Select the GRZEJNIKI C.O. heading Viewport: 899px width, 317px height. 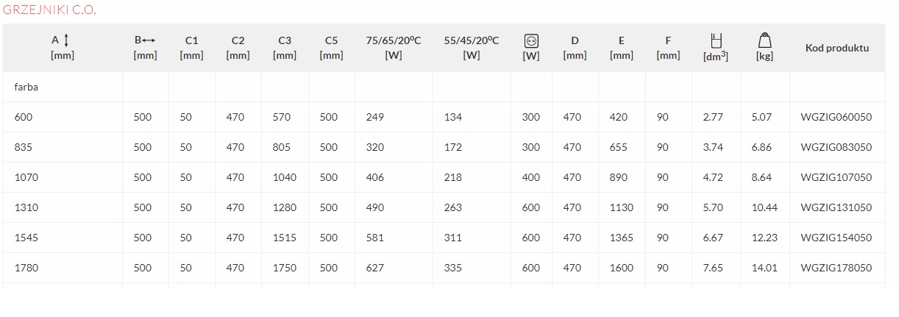[x=49, y=10]
